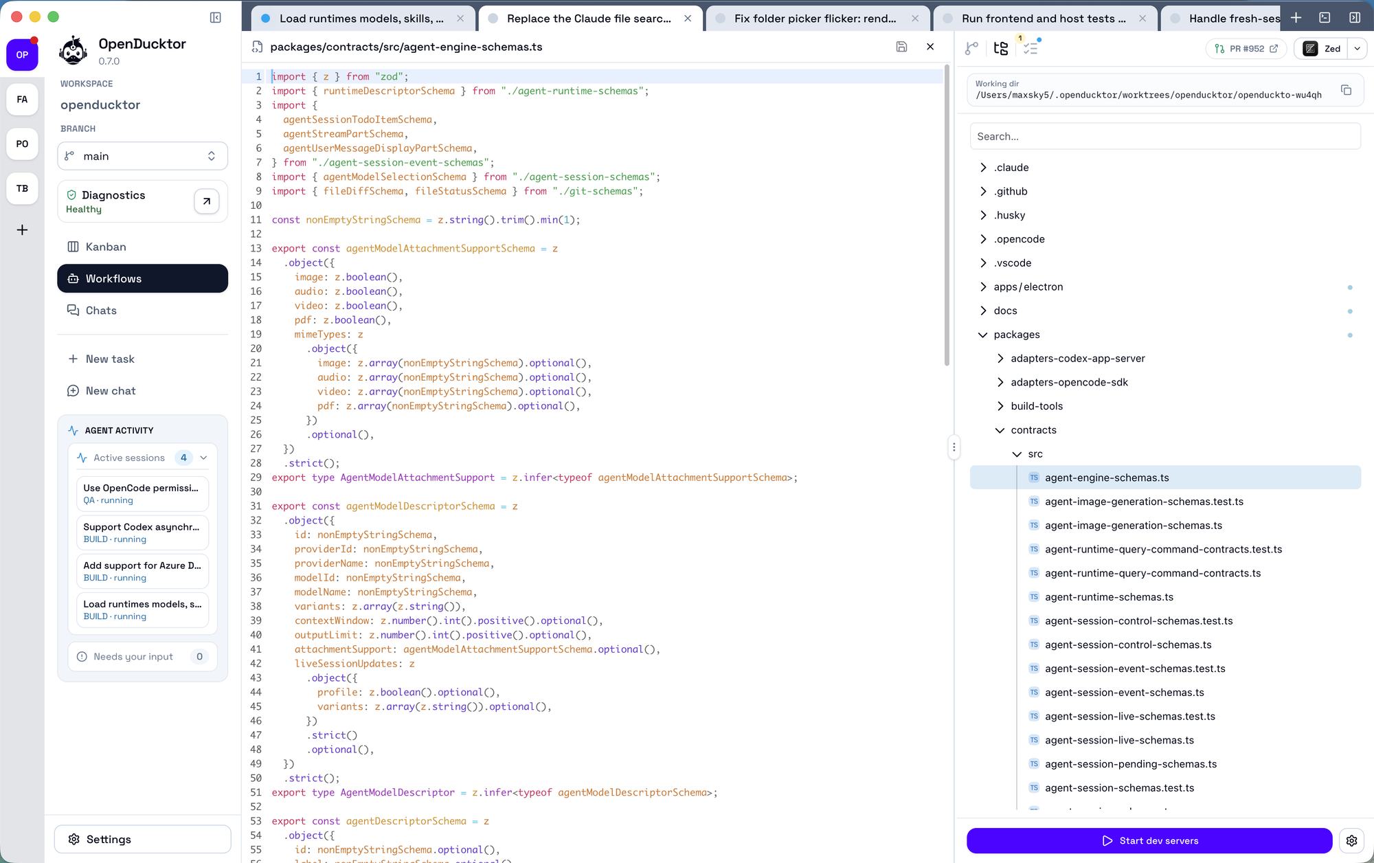
Task: Select the OP workspace avatar
Action: pos(22,54)
